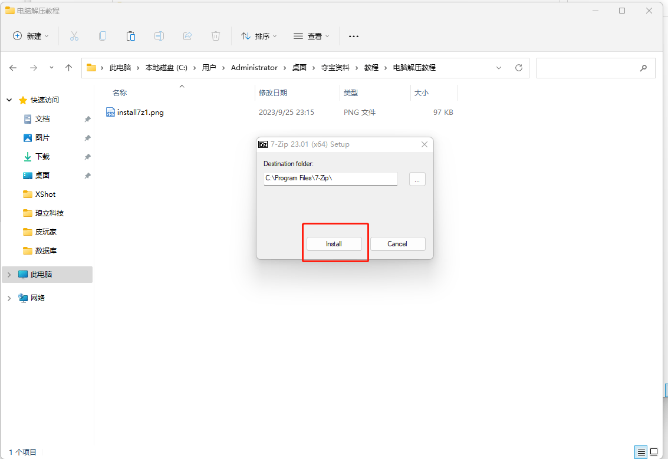Expand the 此电脑 tree node
This screenshot has height=459, width=668.
(x=9, y=275)
